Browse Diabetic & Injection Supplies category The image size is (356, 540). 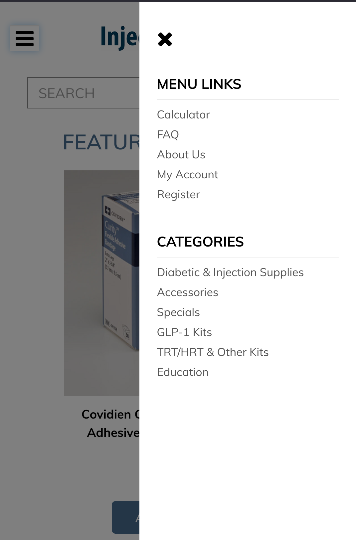pos(230,272)
